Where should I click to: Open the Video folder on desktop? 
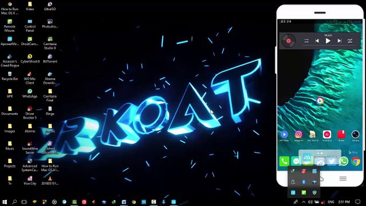[30, 6]
